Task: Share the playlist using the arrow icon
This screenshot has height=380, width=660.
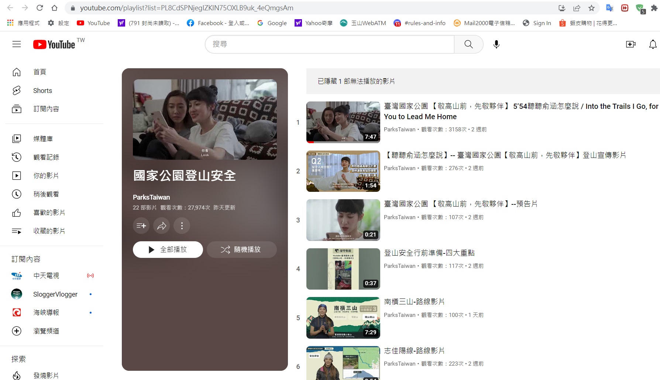Action: [162, 226]
